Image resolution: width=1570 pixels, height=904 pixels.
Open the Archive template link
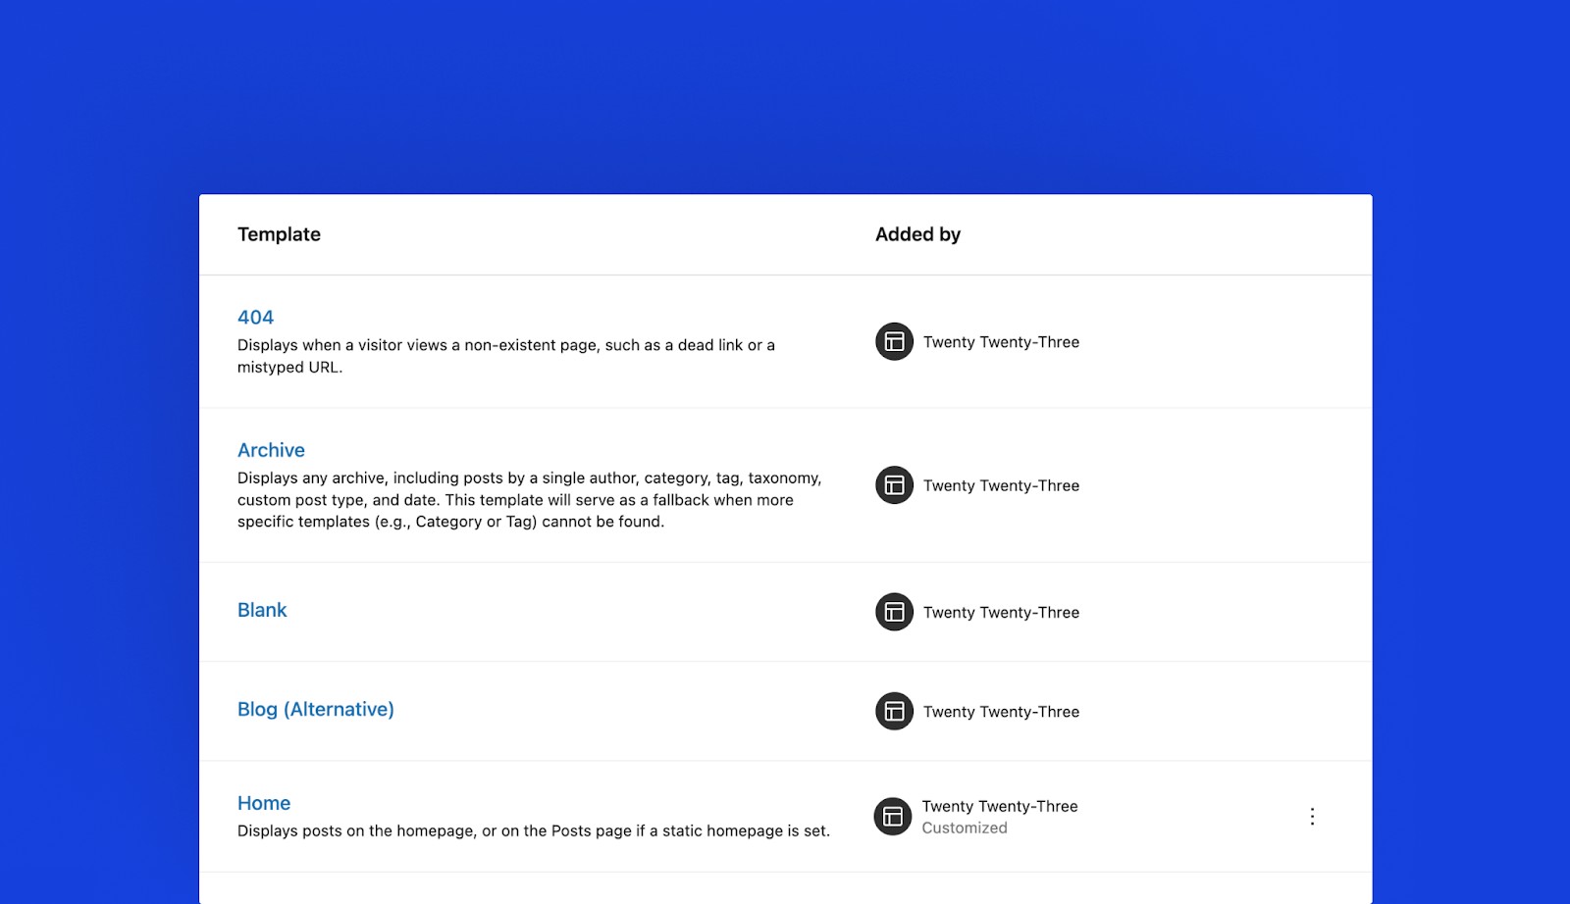(x=271, y=450)
